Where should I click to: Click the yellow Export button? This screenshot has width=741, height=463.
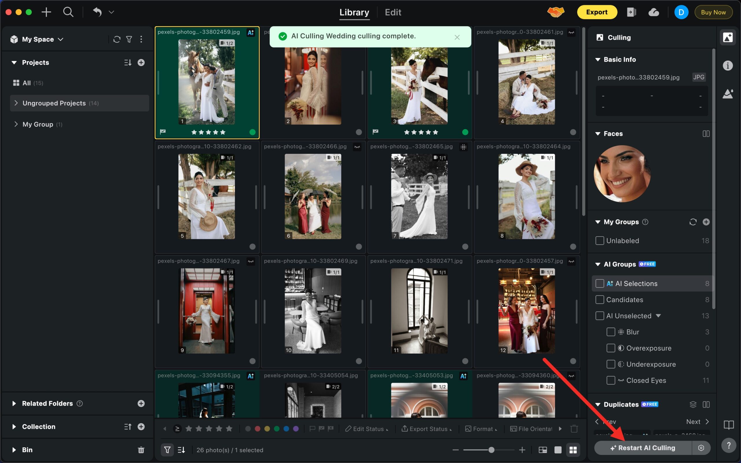(x=597, y=12)
